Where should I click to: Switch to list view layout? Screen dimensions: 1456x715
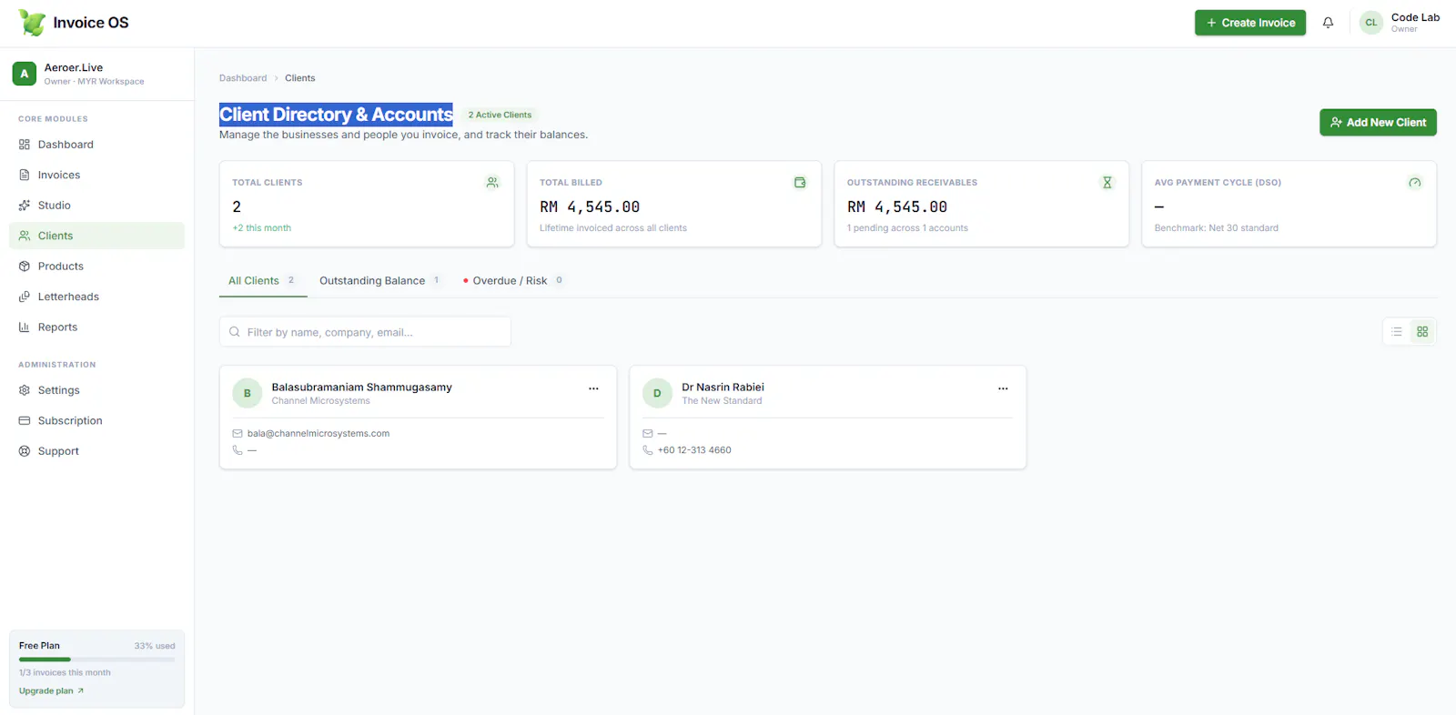1397,332
